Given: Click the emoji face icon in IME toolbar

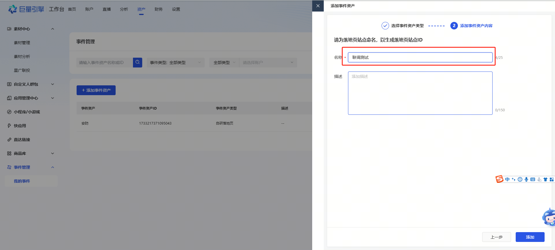Looking at the screenshot, I should pyautogui.click(x=520, y=179).
